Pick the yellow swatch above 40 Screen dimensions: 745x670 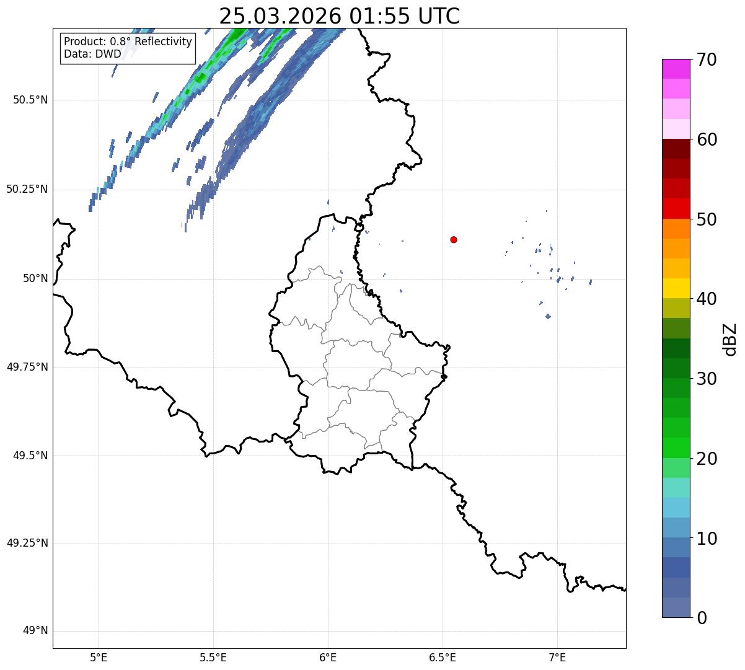pos(676,289)
